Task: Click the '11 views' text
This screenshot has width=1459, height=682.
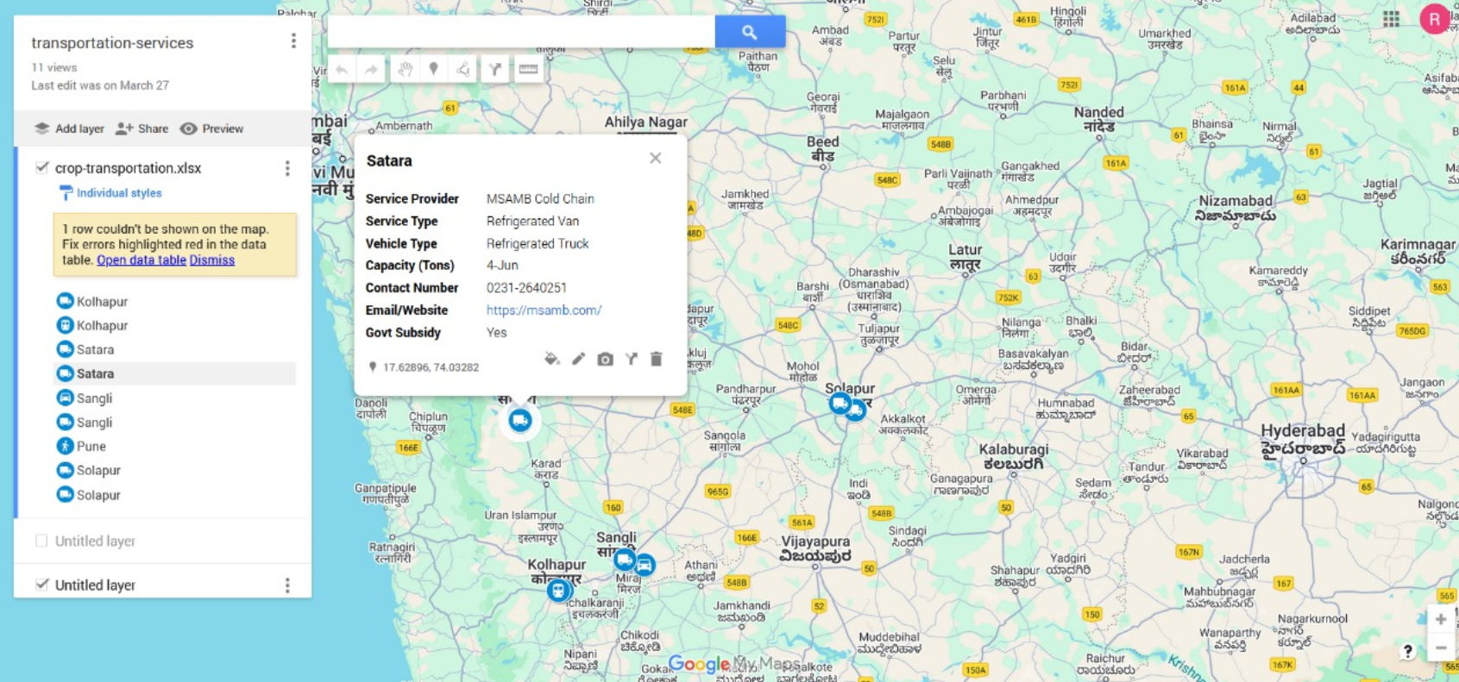Action: pos(54,67)
